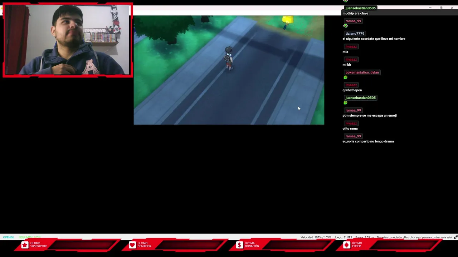Click the 'Velocidad: 107% / 105%' readout
Image resolution: width=458 pixels, height=257 pixels.
(316, 237)
